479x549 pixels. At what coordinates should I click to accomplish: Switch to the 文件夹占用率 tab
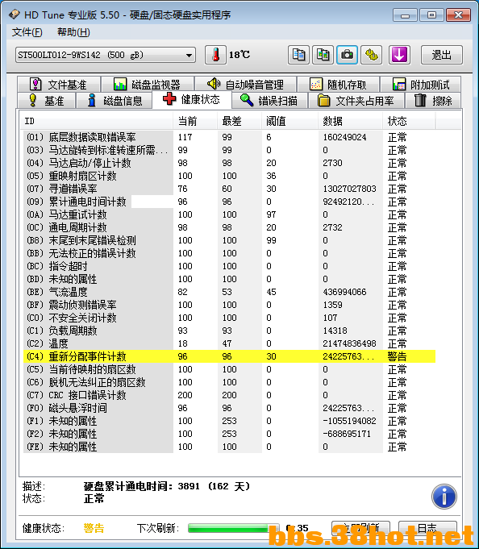[x=356, y=101]
